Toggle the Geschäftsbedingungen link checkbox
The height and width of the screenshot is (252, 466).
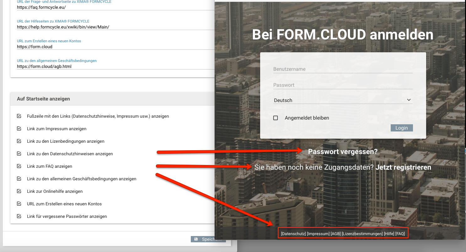19,179
